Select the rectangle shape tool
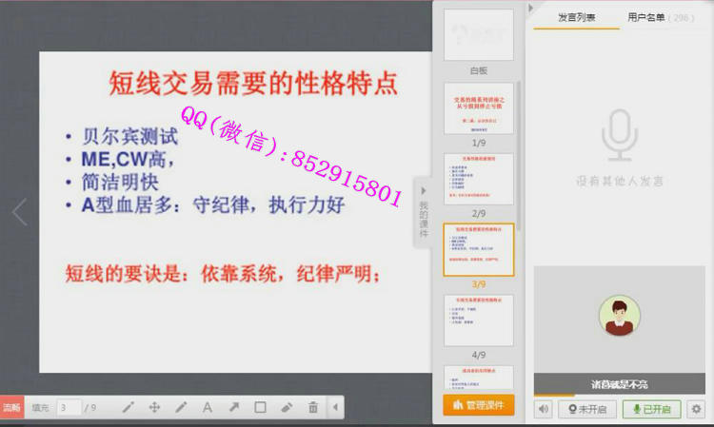The image size is (714, 427). (x=260, y=407)
